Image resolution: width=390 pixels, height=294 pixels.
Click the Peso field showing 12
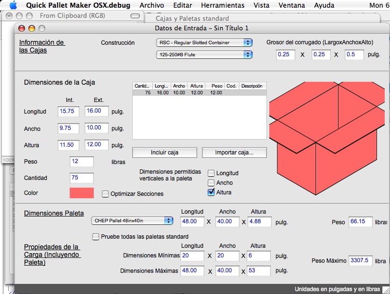point(82,162)
